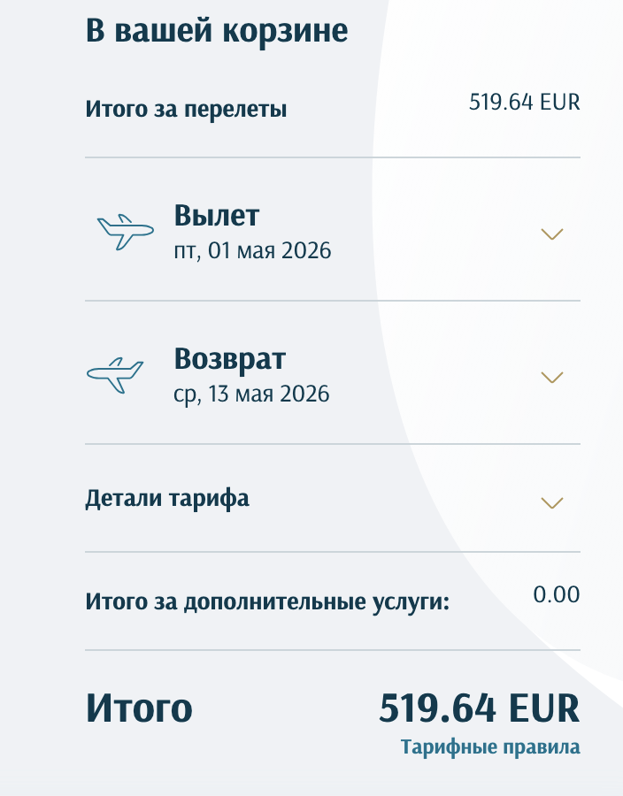Click the Детали тарифа label
623x796 pixels.
pyautogui.click(x=167, y=499)
